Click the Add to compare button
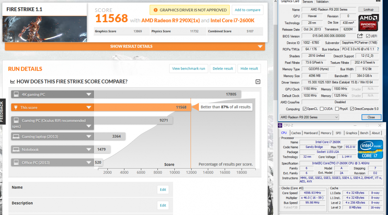Image resolution: width=388 pixels, height=215 pixels. (247, 10)
